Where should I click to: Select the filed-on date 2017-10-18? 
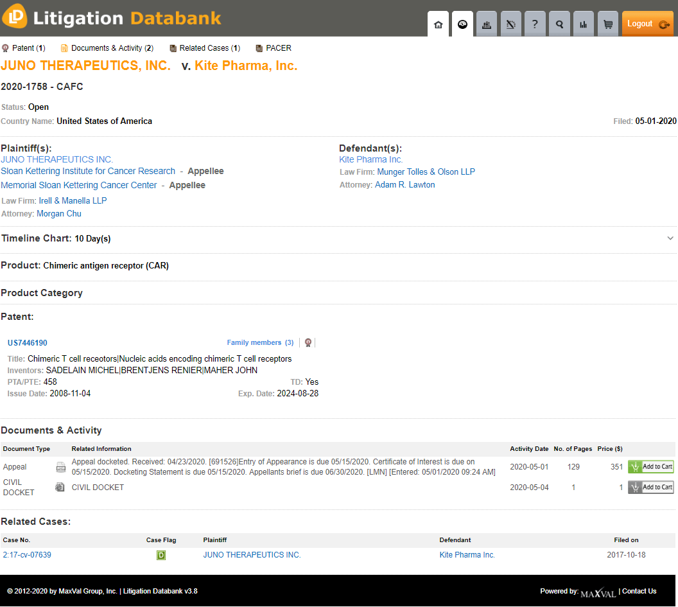[626, 555]
